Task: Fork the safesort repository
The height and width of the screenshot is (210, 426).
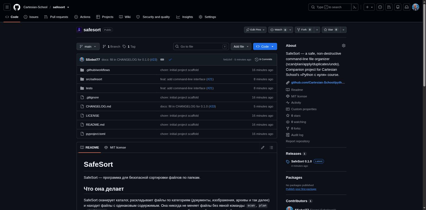Action: tap(305, 30)
